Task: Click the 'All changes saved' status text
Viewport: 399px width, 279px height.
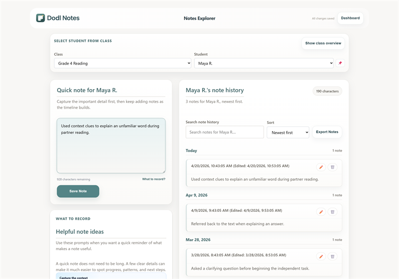Action: (323, 18)
